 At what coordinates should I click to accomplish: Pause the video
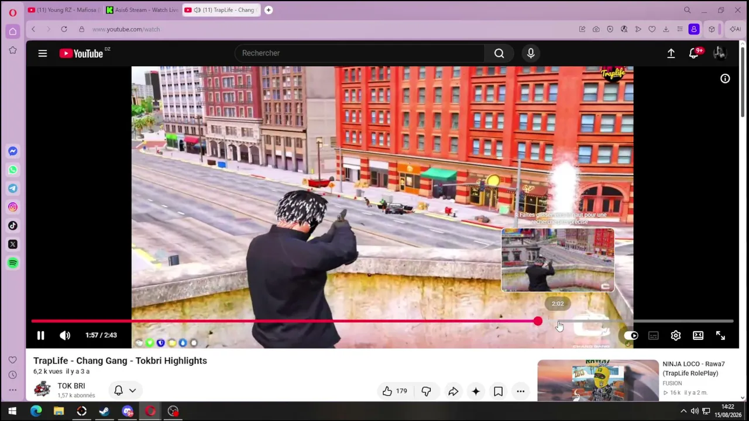click(40, 336)
